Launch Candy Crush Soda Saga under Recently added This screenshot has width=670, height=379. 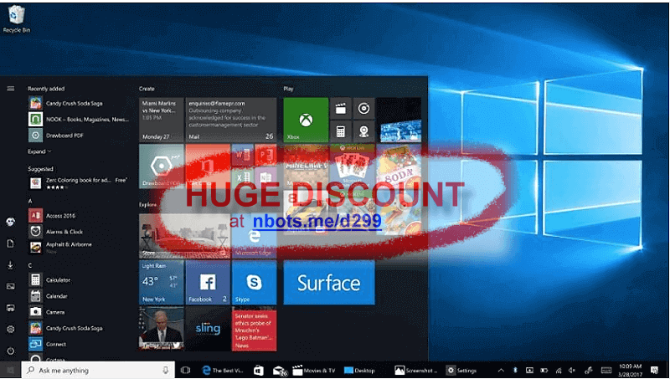tap(79, 103)
